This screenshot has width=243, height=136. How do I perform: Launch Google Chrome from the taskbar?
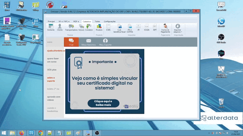41,133
